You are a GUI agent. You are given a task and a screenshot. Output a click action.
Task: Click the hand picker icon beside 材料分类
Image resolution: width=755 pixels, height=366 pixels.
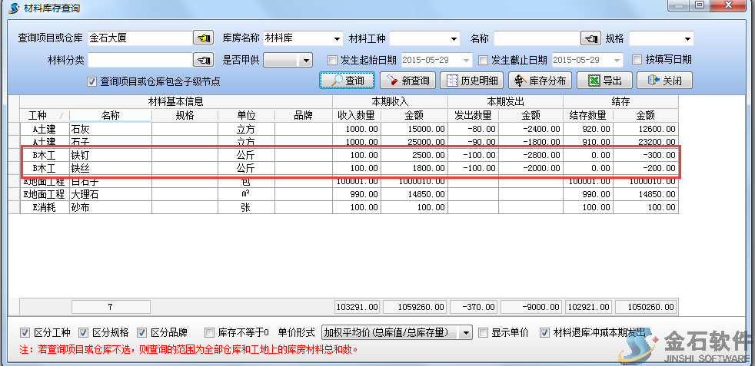point(202,60)
